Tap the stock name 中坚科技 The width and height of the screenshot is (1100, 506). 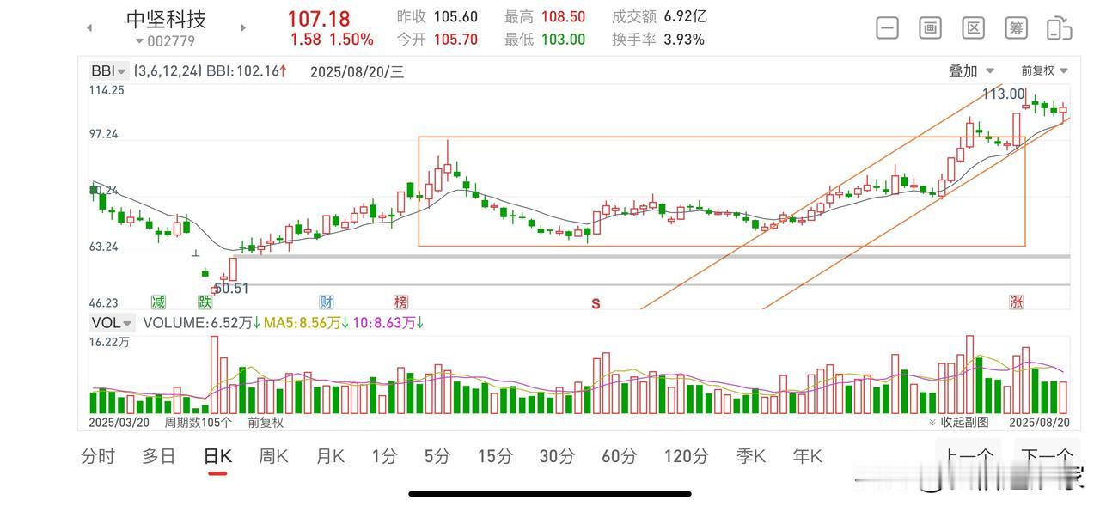[166, 19]
